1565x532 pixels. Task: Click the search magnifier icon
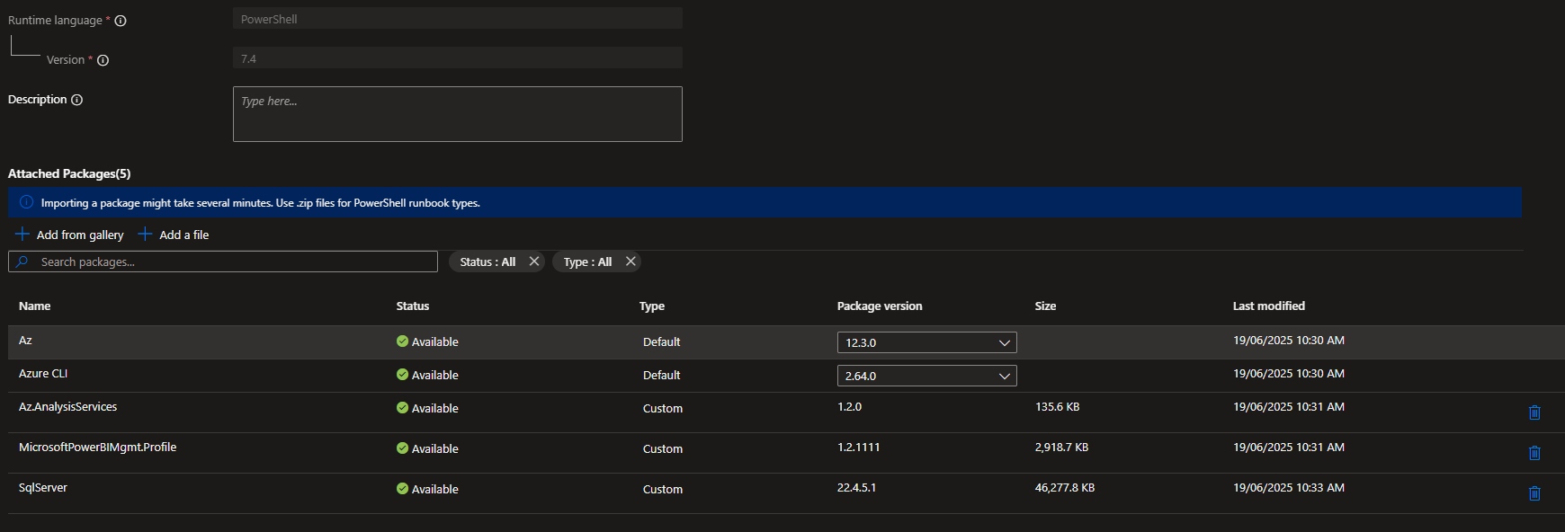point(22,262)
